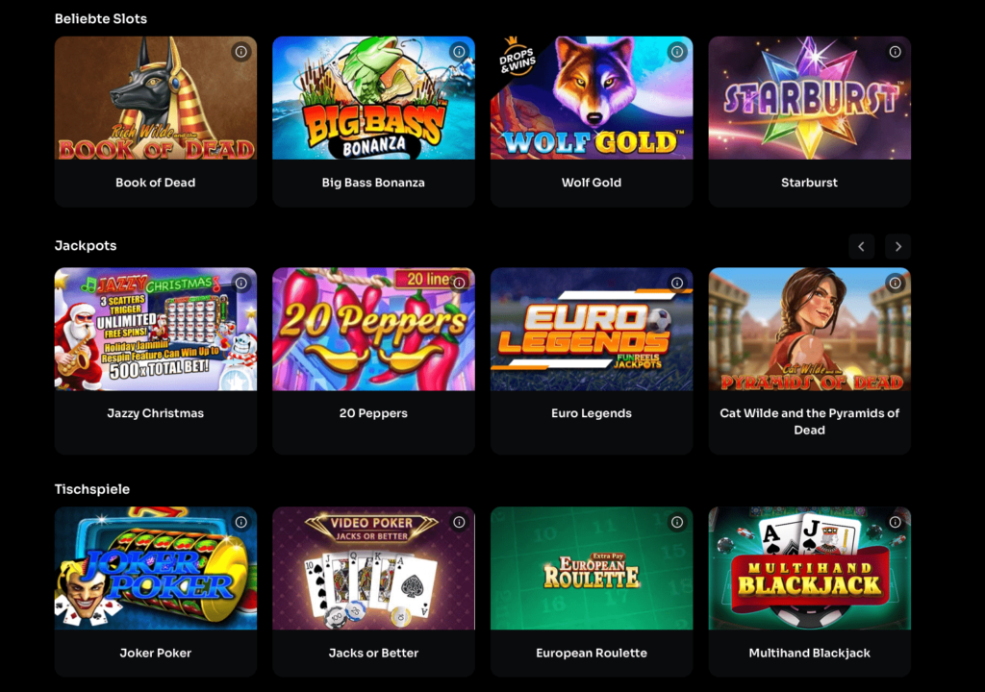The image size is (985, 692).
Task: Open Multihand Blackjack info icon
Action: (x=896, y=522)
